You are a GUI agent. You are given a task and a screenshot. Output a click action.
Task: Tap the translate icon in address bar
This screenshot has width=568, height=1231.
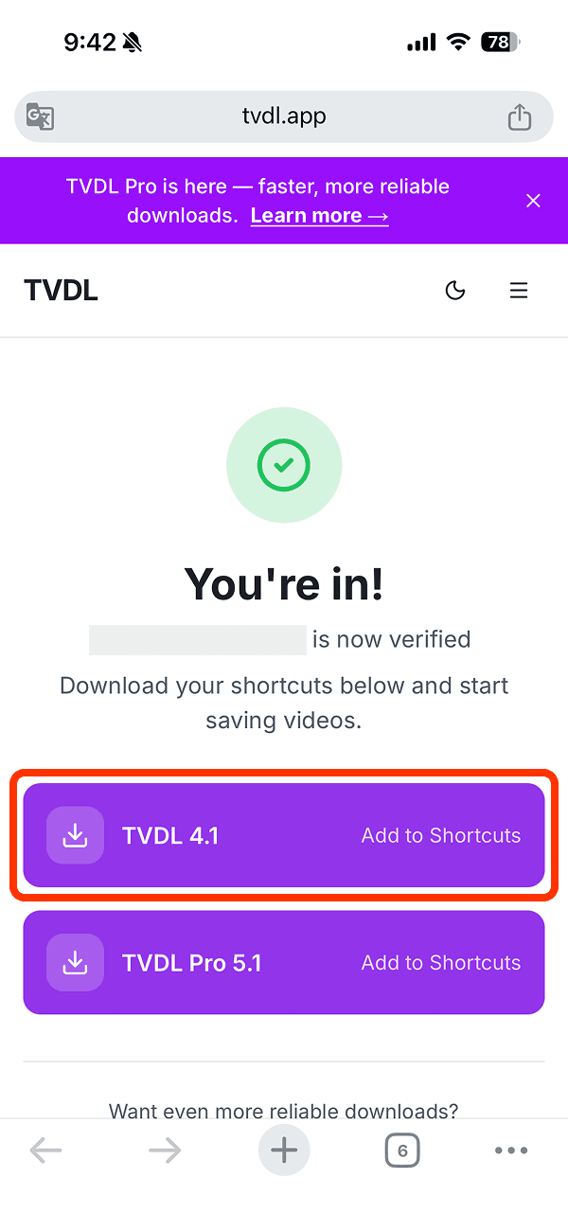click(40, 116)
